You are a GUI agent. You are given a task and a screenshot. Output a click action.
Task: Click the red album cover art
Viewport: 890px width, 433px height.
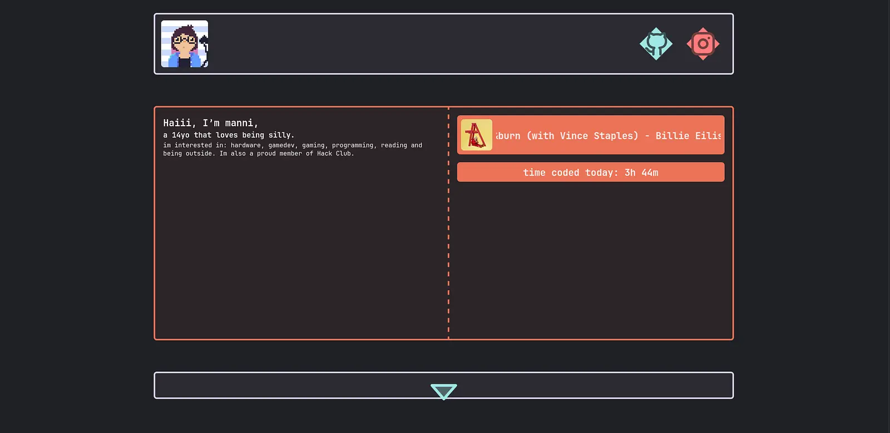[x=477, y=135]
